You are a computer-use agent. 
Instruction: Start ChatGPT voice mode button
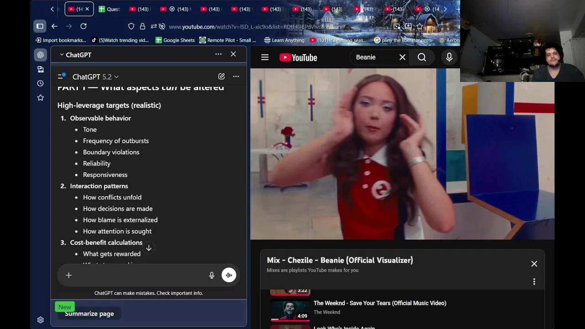[x=229, y=275]
